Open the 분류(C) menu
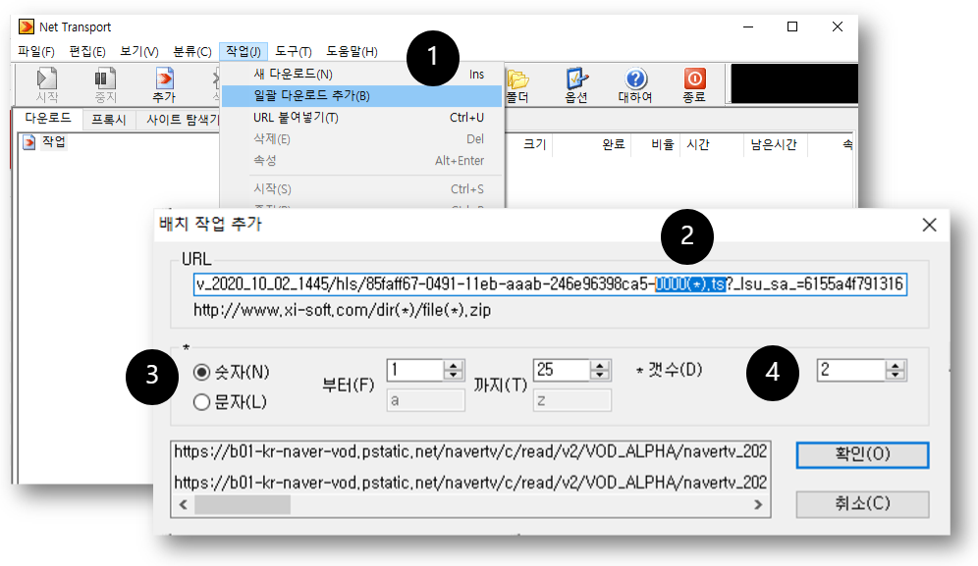 click(192, 51)
